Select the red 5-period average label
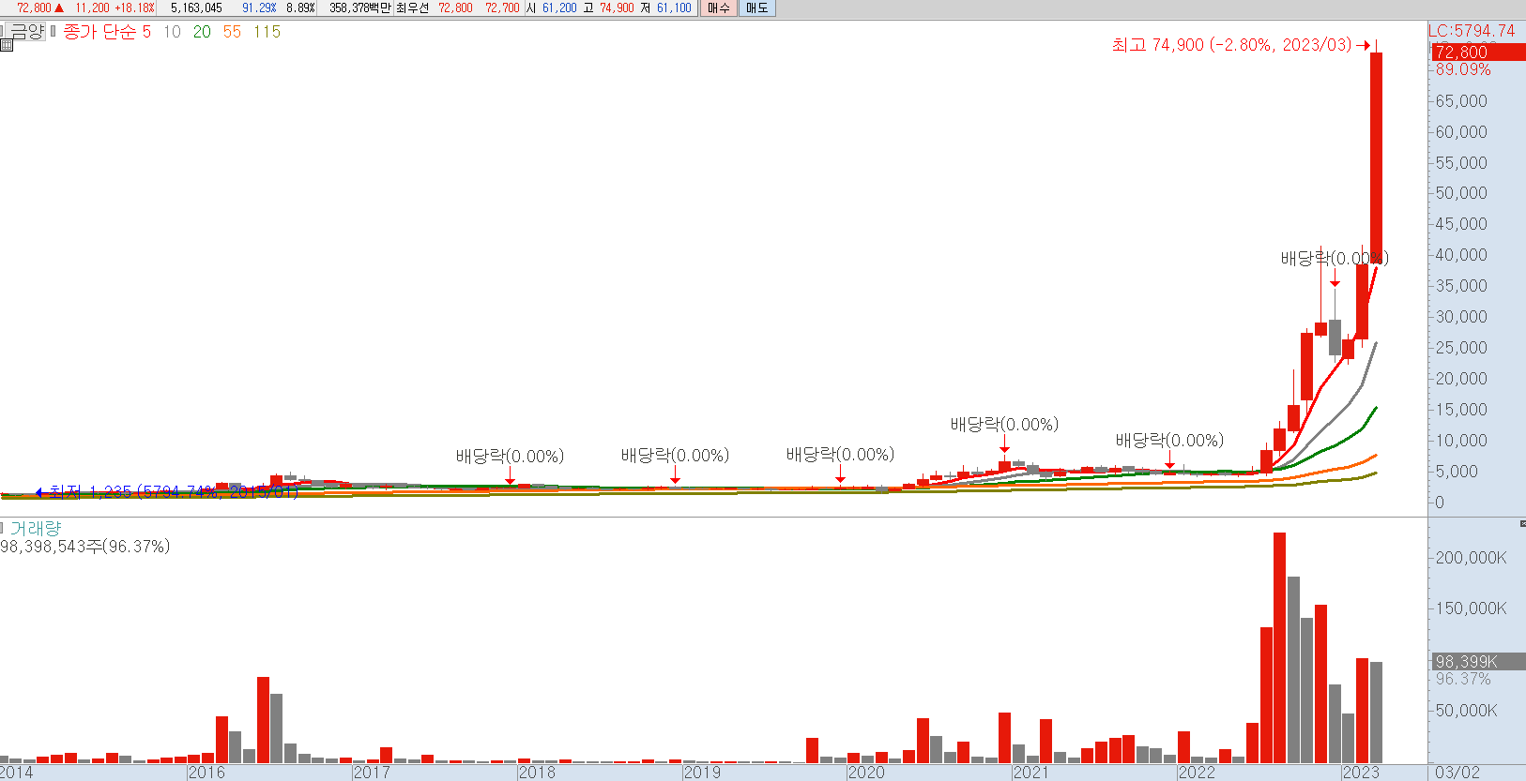Image resolution: width=1526 pixels, height=781 pixels. (x=146, y=32)
